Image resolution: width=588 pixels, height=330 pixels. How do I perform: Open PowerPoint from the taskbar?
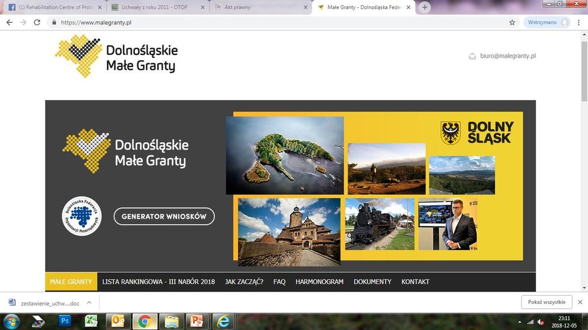click(198, 321)
